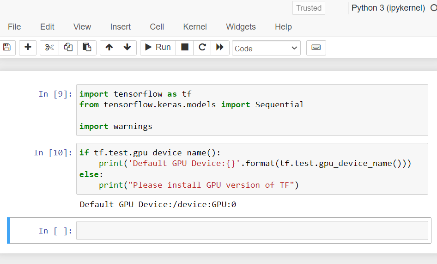Move selected cell up arrow
The height and width of the screenshot is (264, 437).
tap(109, 48)
